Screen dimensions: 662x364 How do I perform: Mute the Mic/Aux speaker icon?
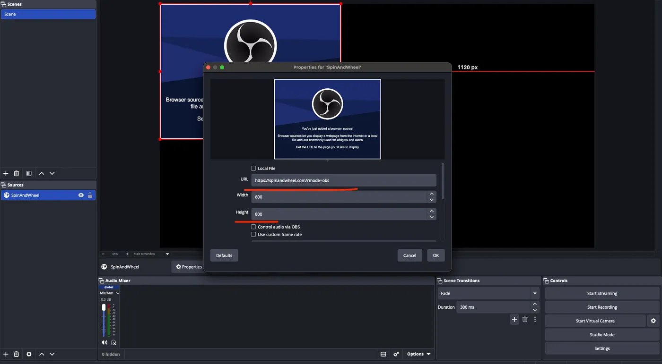pyautogui.click(x=104, y=342)
